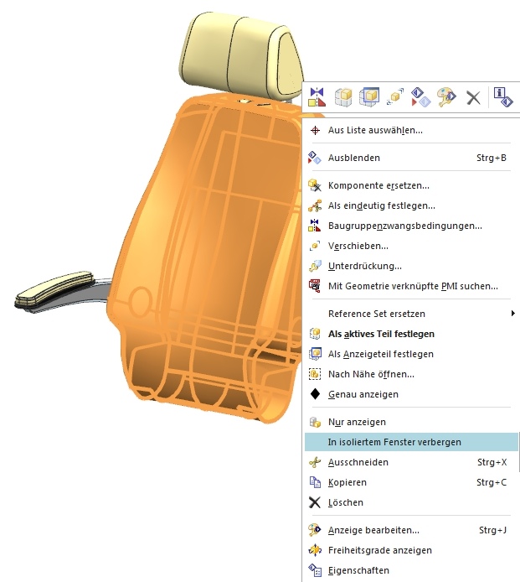Image resolution: width=520 pixels, height=582 pixels.
Task: Click the Strg+X shortcut text
Action: click(x=492, y=462)
